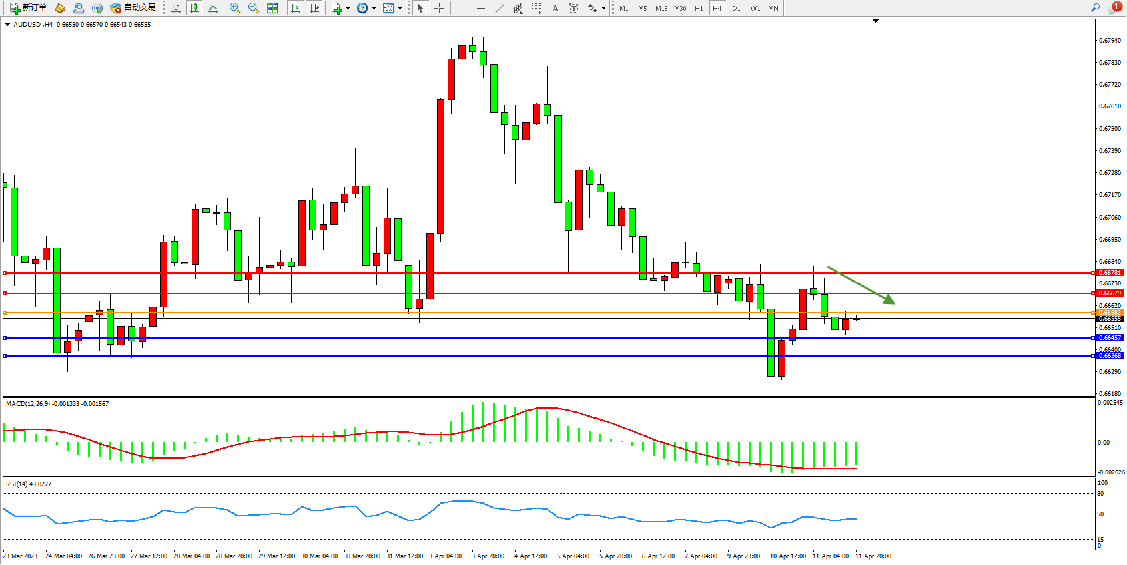
Task: Expand the periodicity clock dropdown arrow
Action: (374, 9)
